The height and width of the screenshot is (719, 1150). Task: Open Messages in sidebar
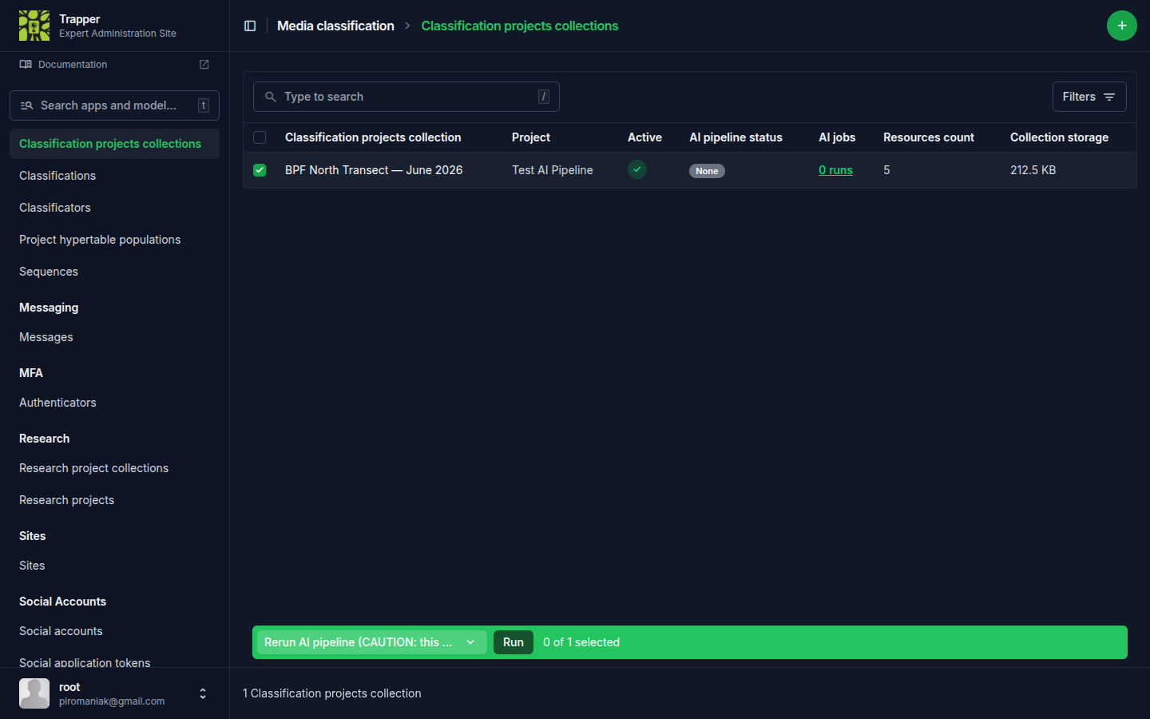tap(46, 337)
